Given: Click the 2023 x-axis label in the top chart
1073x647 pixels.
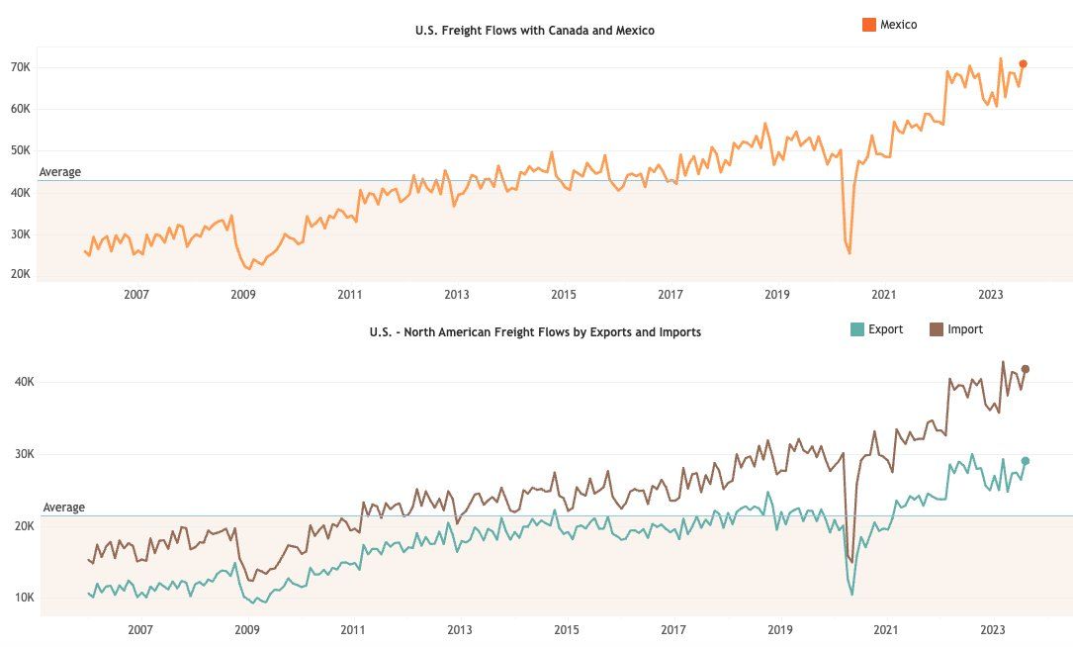Looking at the screenshot, I should pyautogui.click(x=991, y=294).
